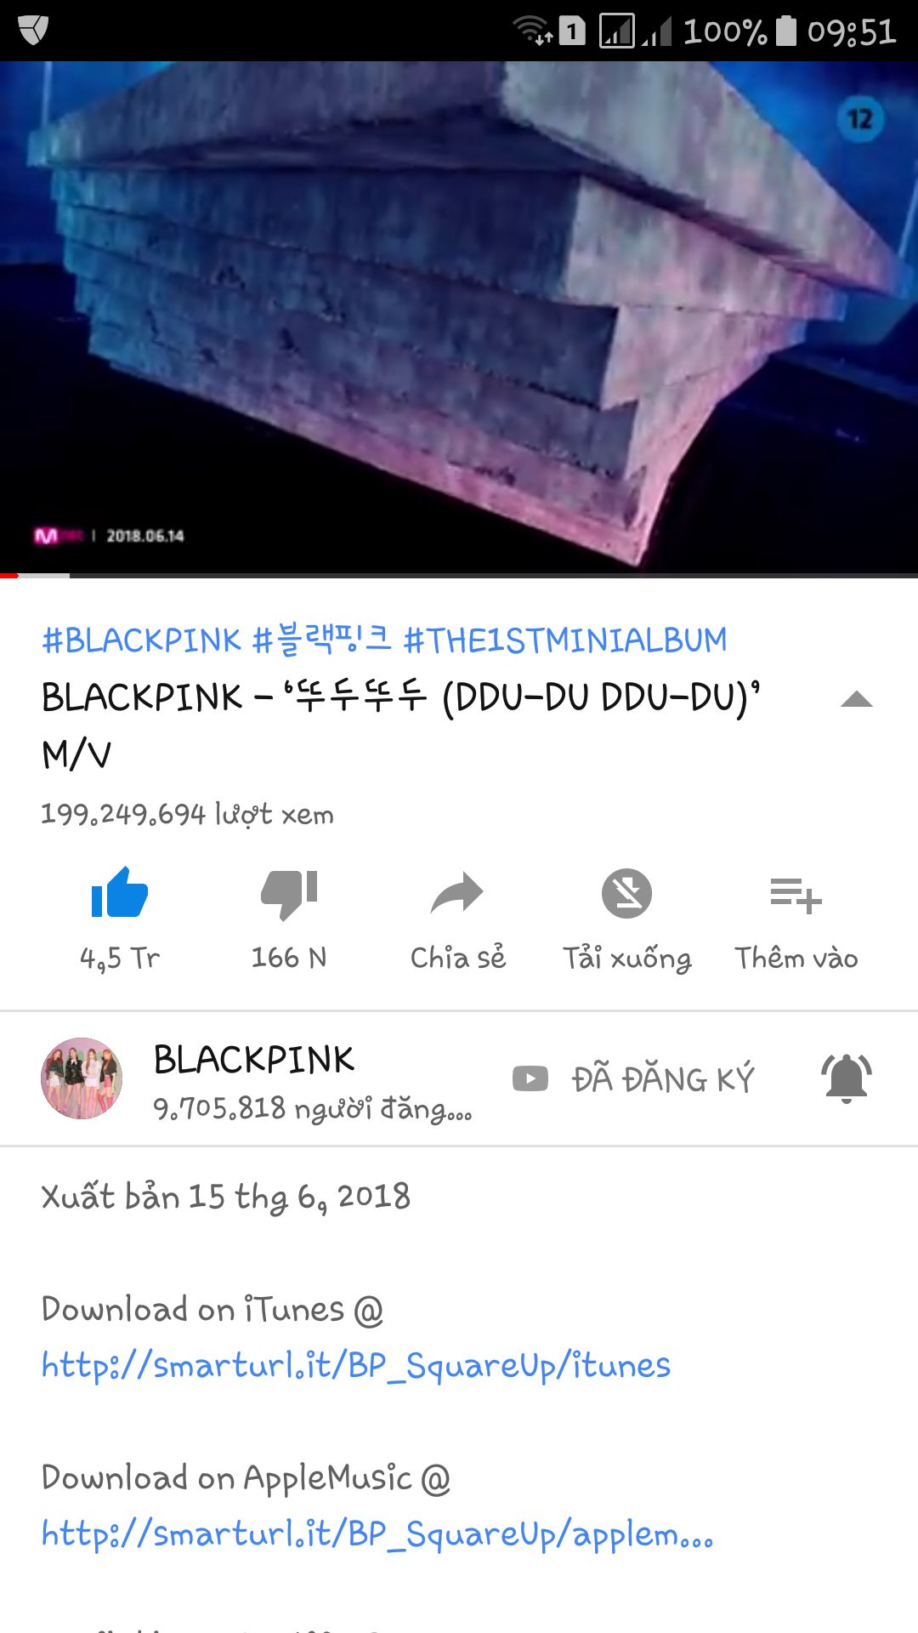Collapse the video description arrow
This screenshot has height=1633, width=918.
[856, 699]
